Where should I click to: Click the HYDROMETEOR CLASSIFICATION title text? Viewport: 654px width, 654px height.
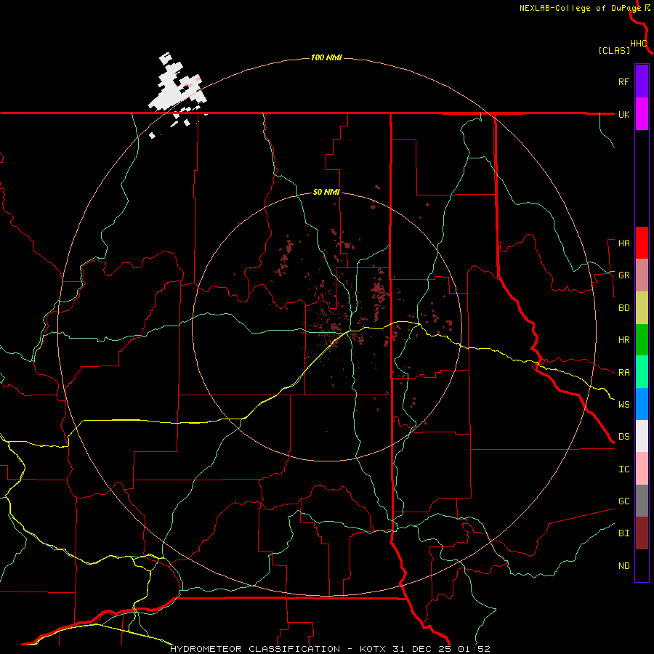point(255,649)
